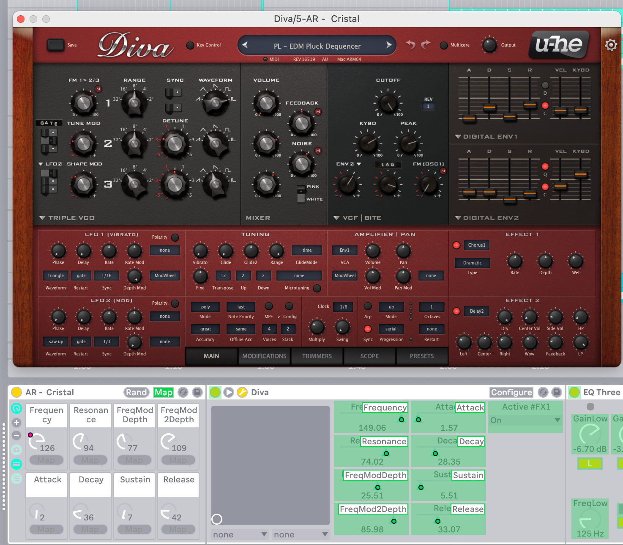Click the green Map button
623x545 pixels.
point(164,392)
